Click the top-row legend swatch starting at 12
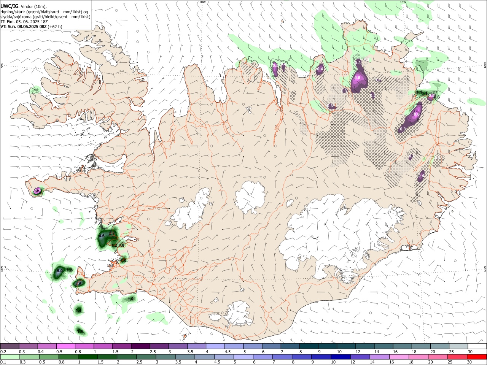 coord(364,346)
